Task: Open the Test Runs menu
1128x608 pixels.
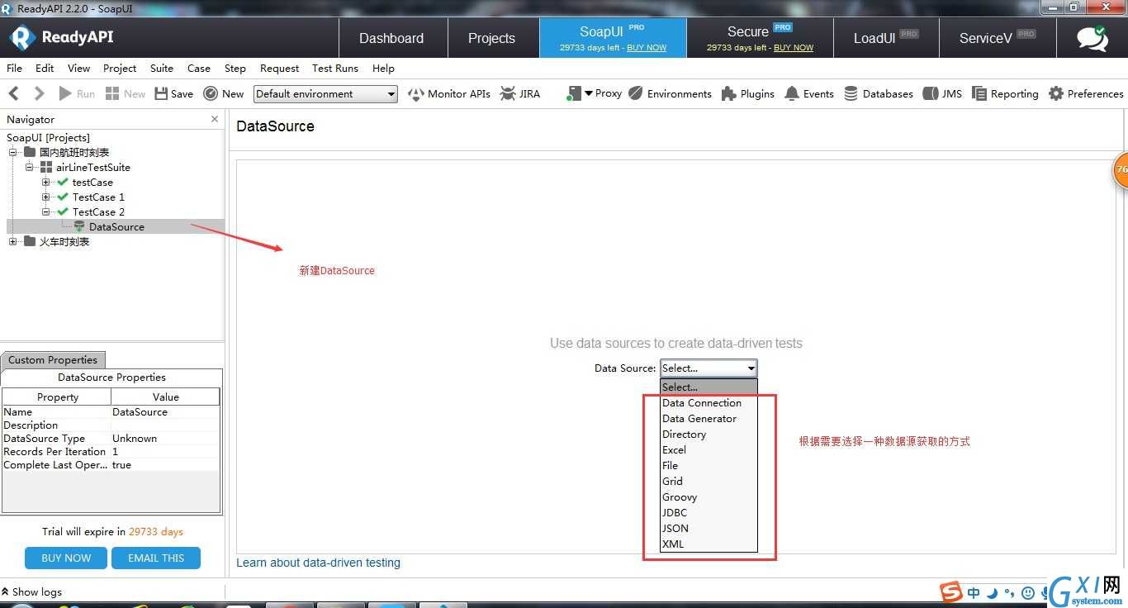Action: tap(335, 68)
